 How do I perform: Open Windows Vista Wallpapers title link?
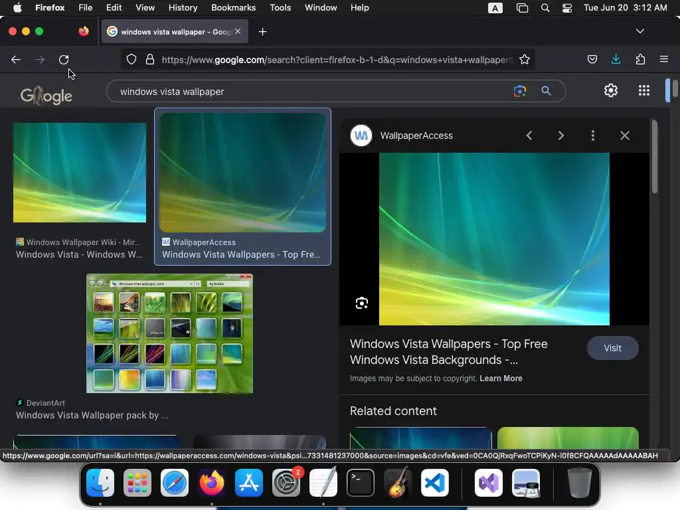click(x=448, y=352)
